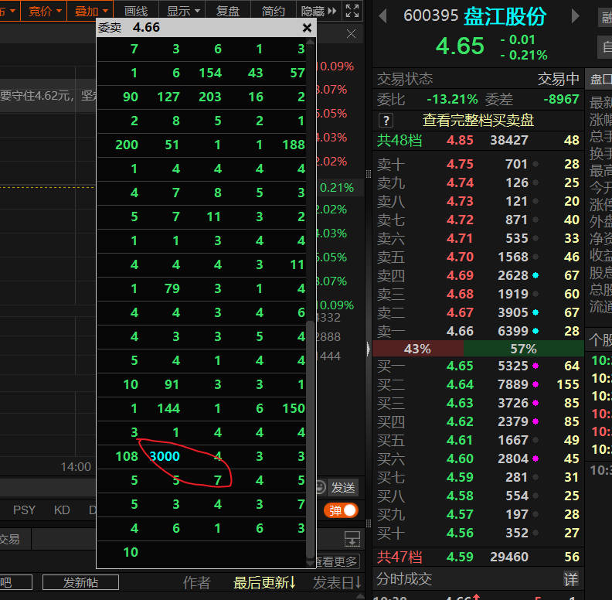
Task: Click the 14:00 time axis label
Action: [76, 467]
